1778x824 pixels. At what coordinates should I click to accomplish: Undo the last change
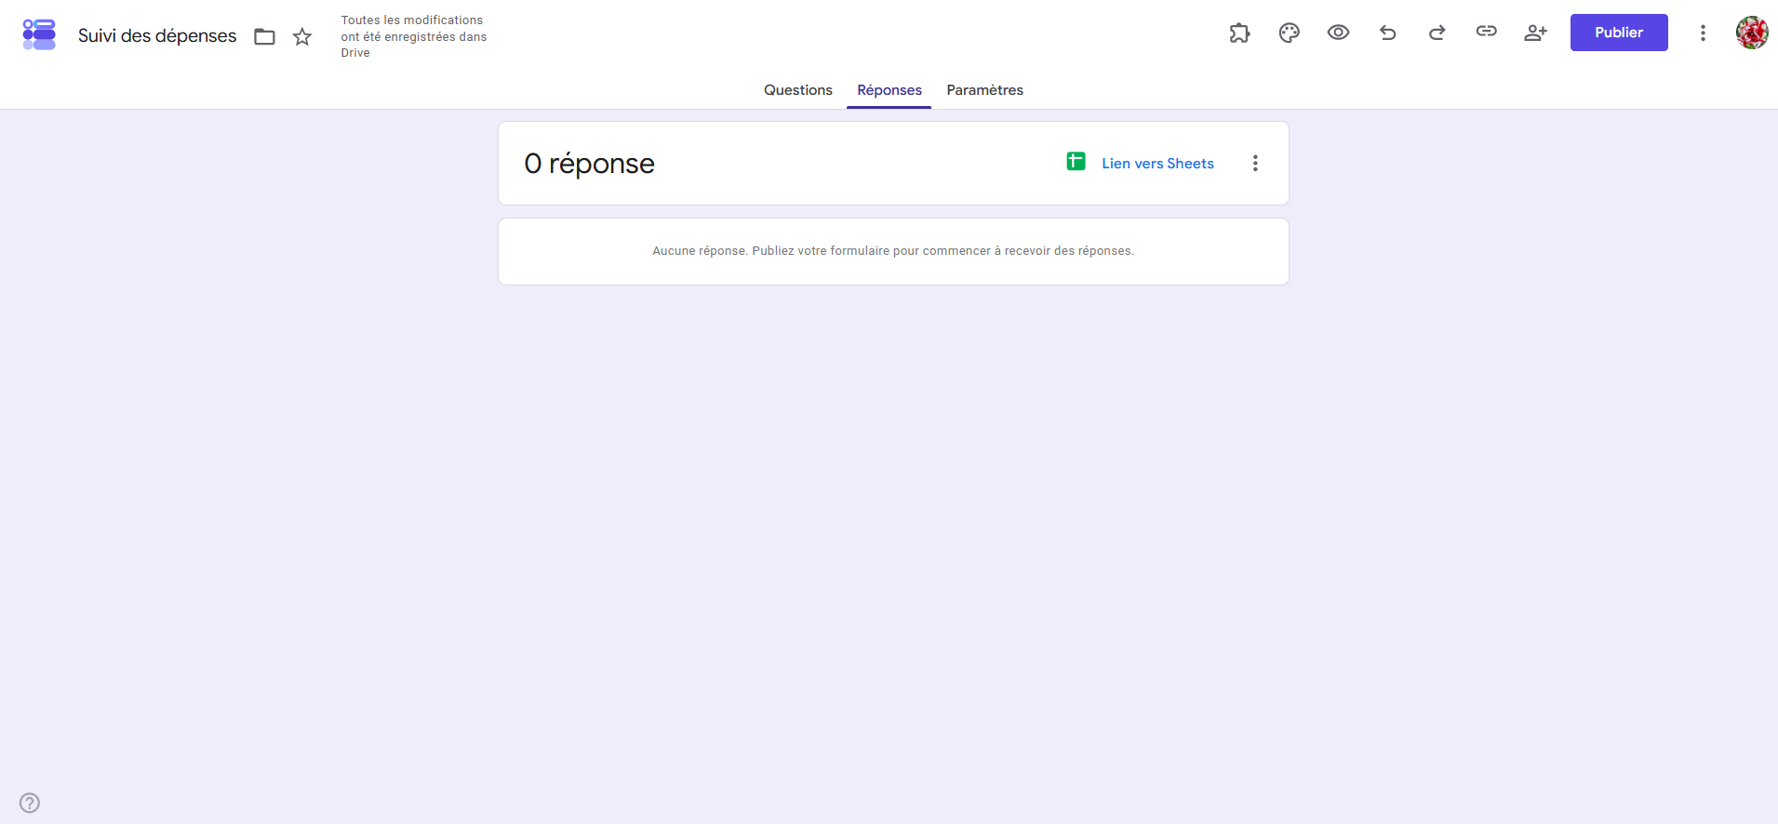click(x=1387, y=33)
